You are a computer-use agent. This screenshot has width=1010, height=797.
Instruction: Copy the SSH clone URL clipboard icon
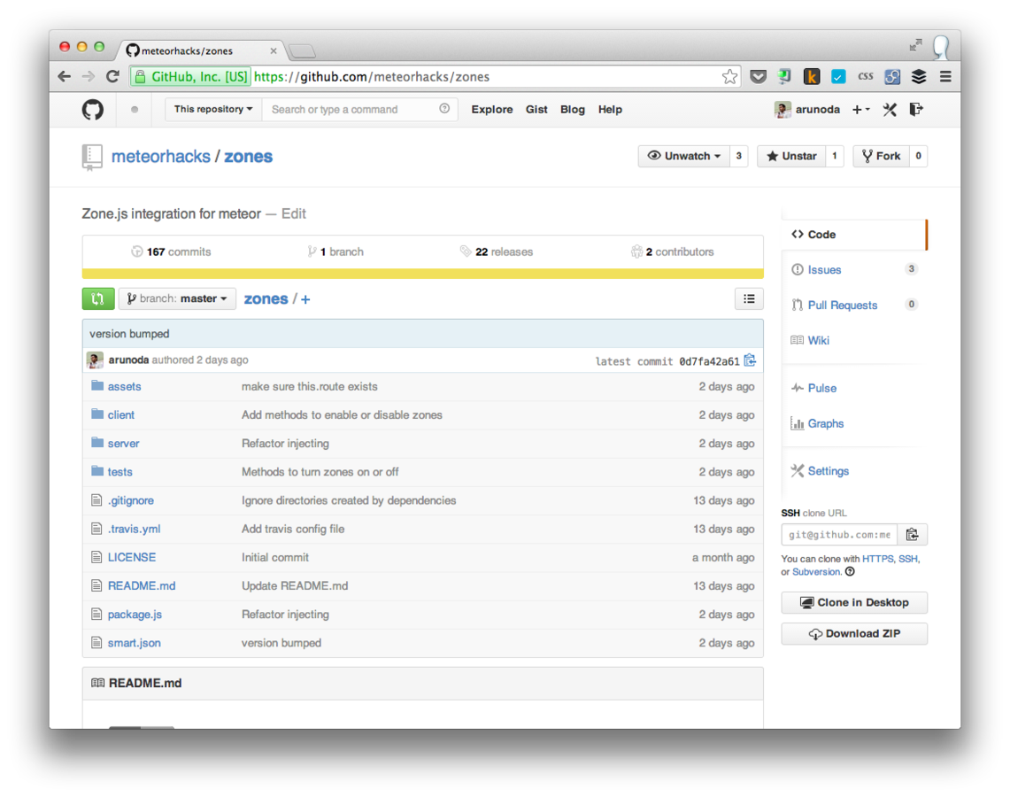(912, 535)
